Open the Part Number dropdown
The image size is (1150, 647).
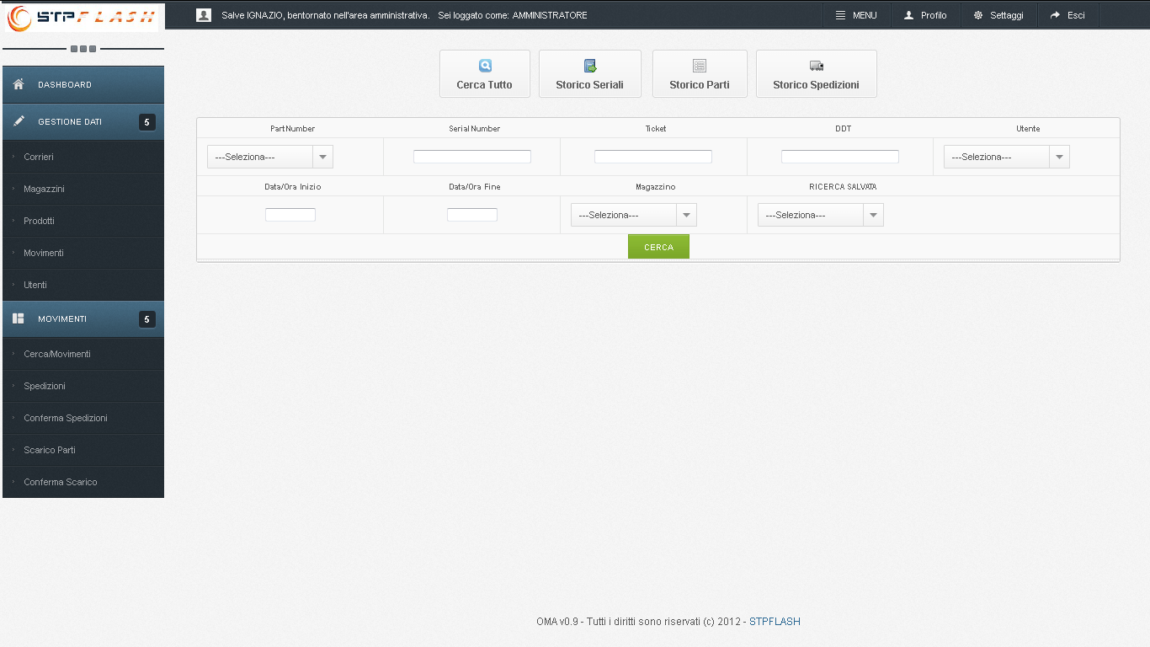tap(270, 157)
